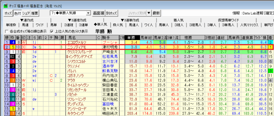The image size is (274, 116).
Task: Click the 別オッズ button
Action: coord(111,13)
